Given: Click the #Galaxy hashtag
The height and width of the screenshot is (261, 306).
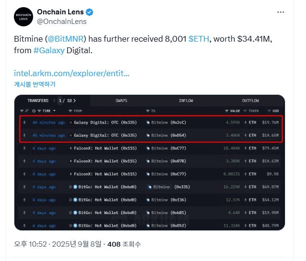Looking at the screenshot, I should [49, 50].
